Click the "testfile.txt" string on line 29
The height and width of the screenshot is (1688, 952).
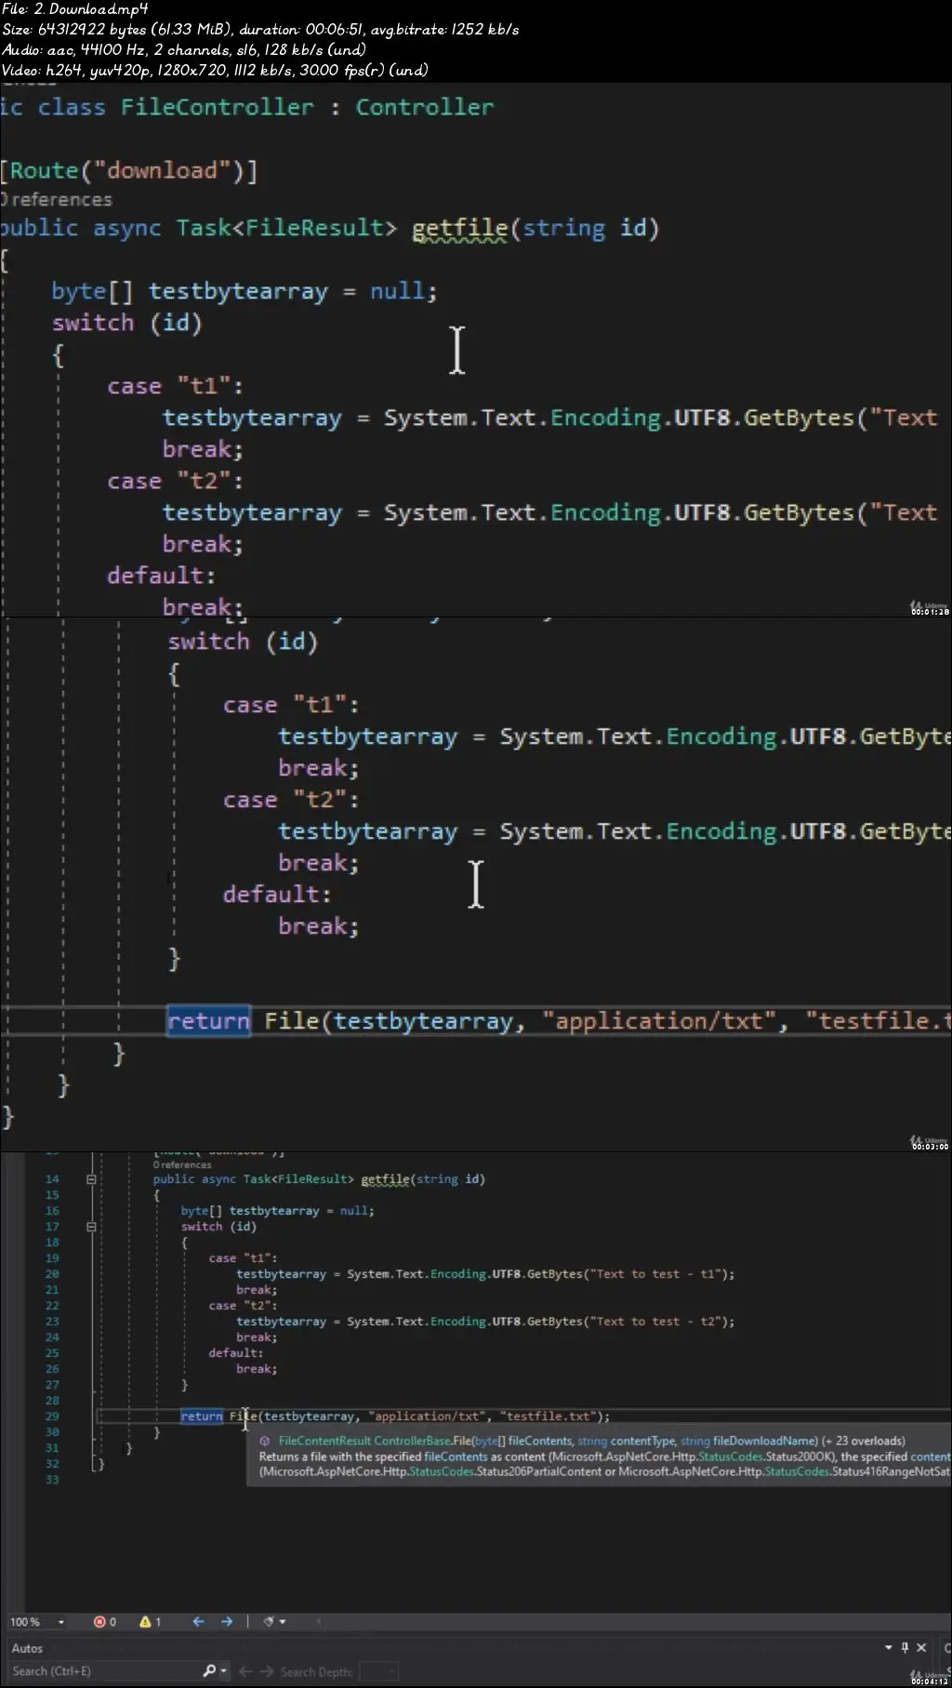549,1416
